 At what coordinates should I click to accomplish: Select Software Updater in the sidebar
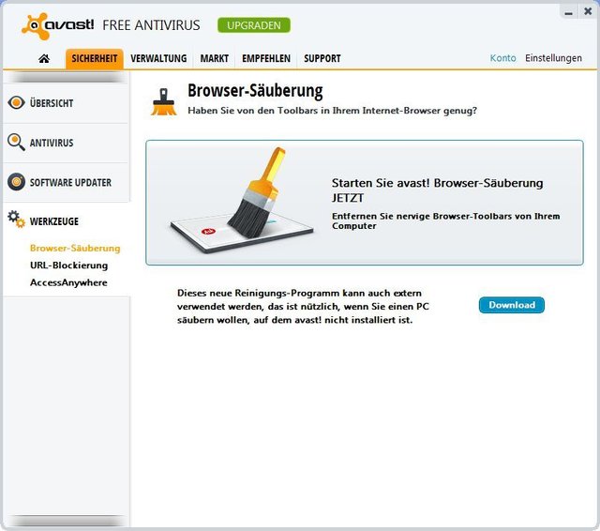point(67,183)
